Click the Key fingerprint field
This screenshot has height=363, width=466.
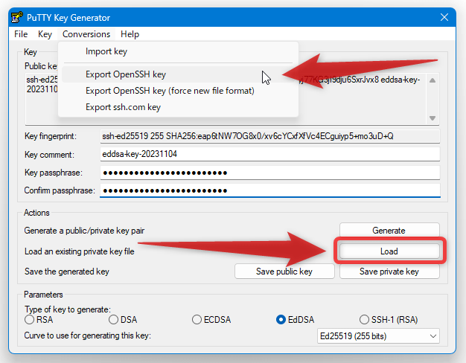pos(270,136)
